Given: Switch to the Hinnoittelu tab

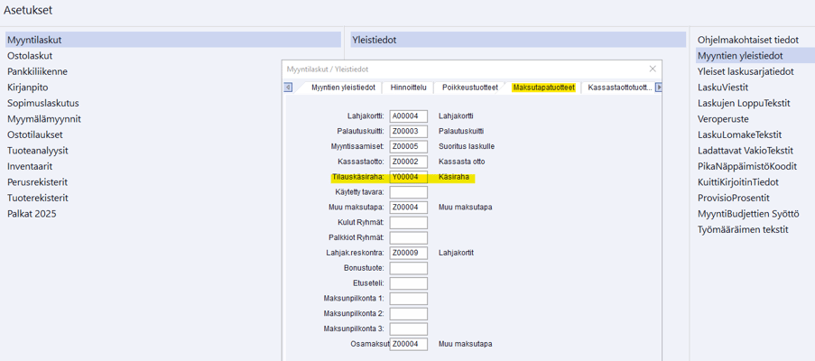Looking at the screenshot, I should [408, 88].
